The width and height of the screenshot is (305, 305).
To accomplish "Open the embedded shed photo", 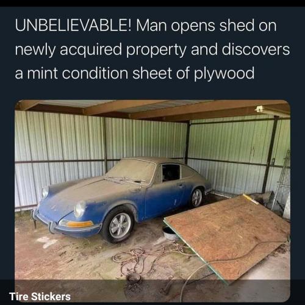I will coord(152,201).
